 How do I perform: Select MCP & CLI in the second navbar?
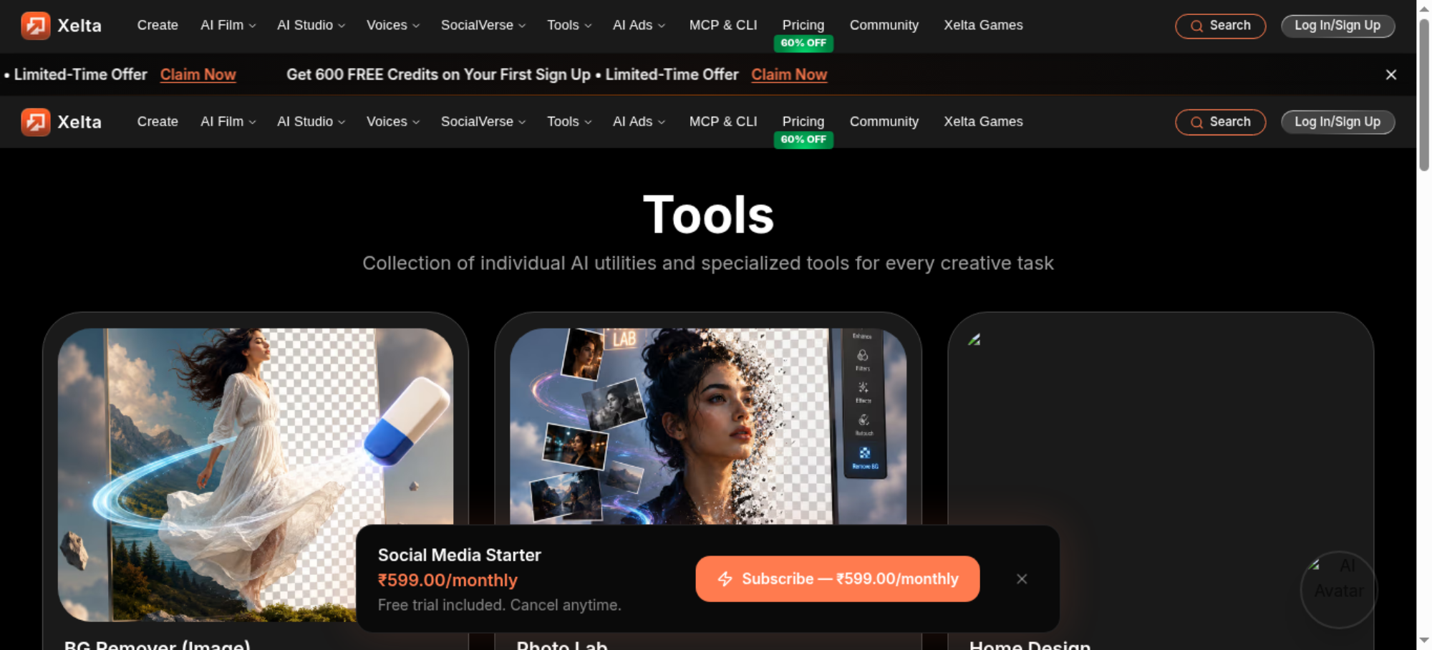(723, 122)
